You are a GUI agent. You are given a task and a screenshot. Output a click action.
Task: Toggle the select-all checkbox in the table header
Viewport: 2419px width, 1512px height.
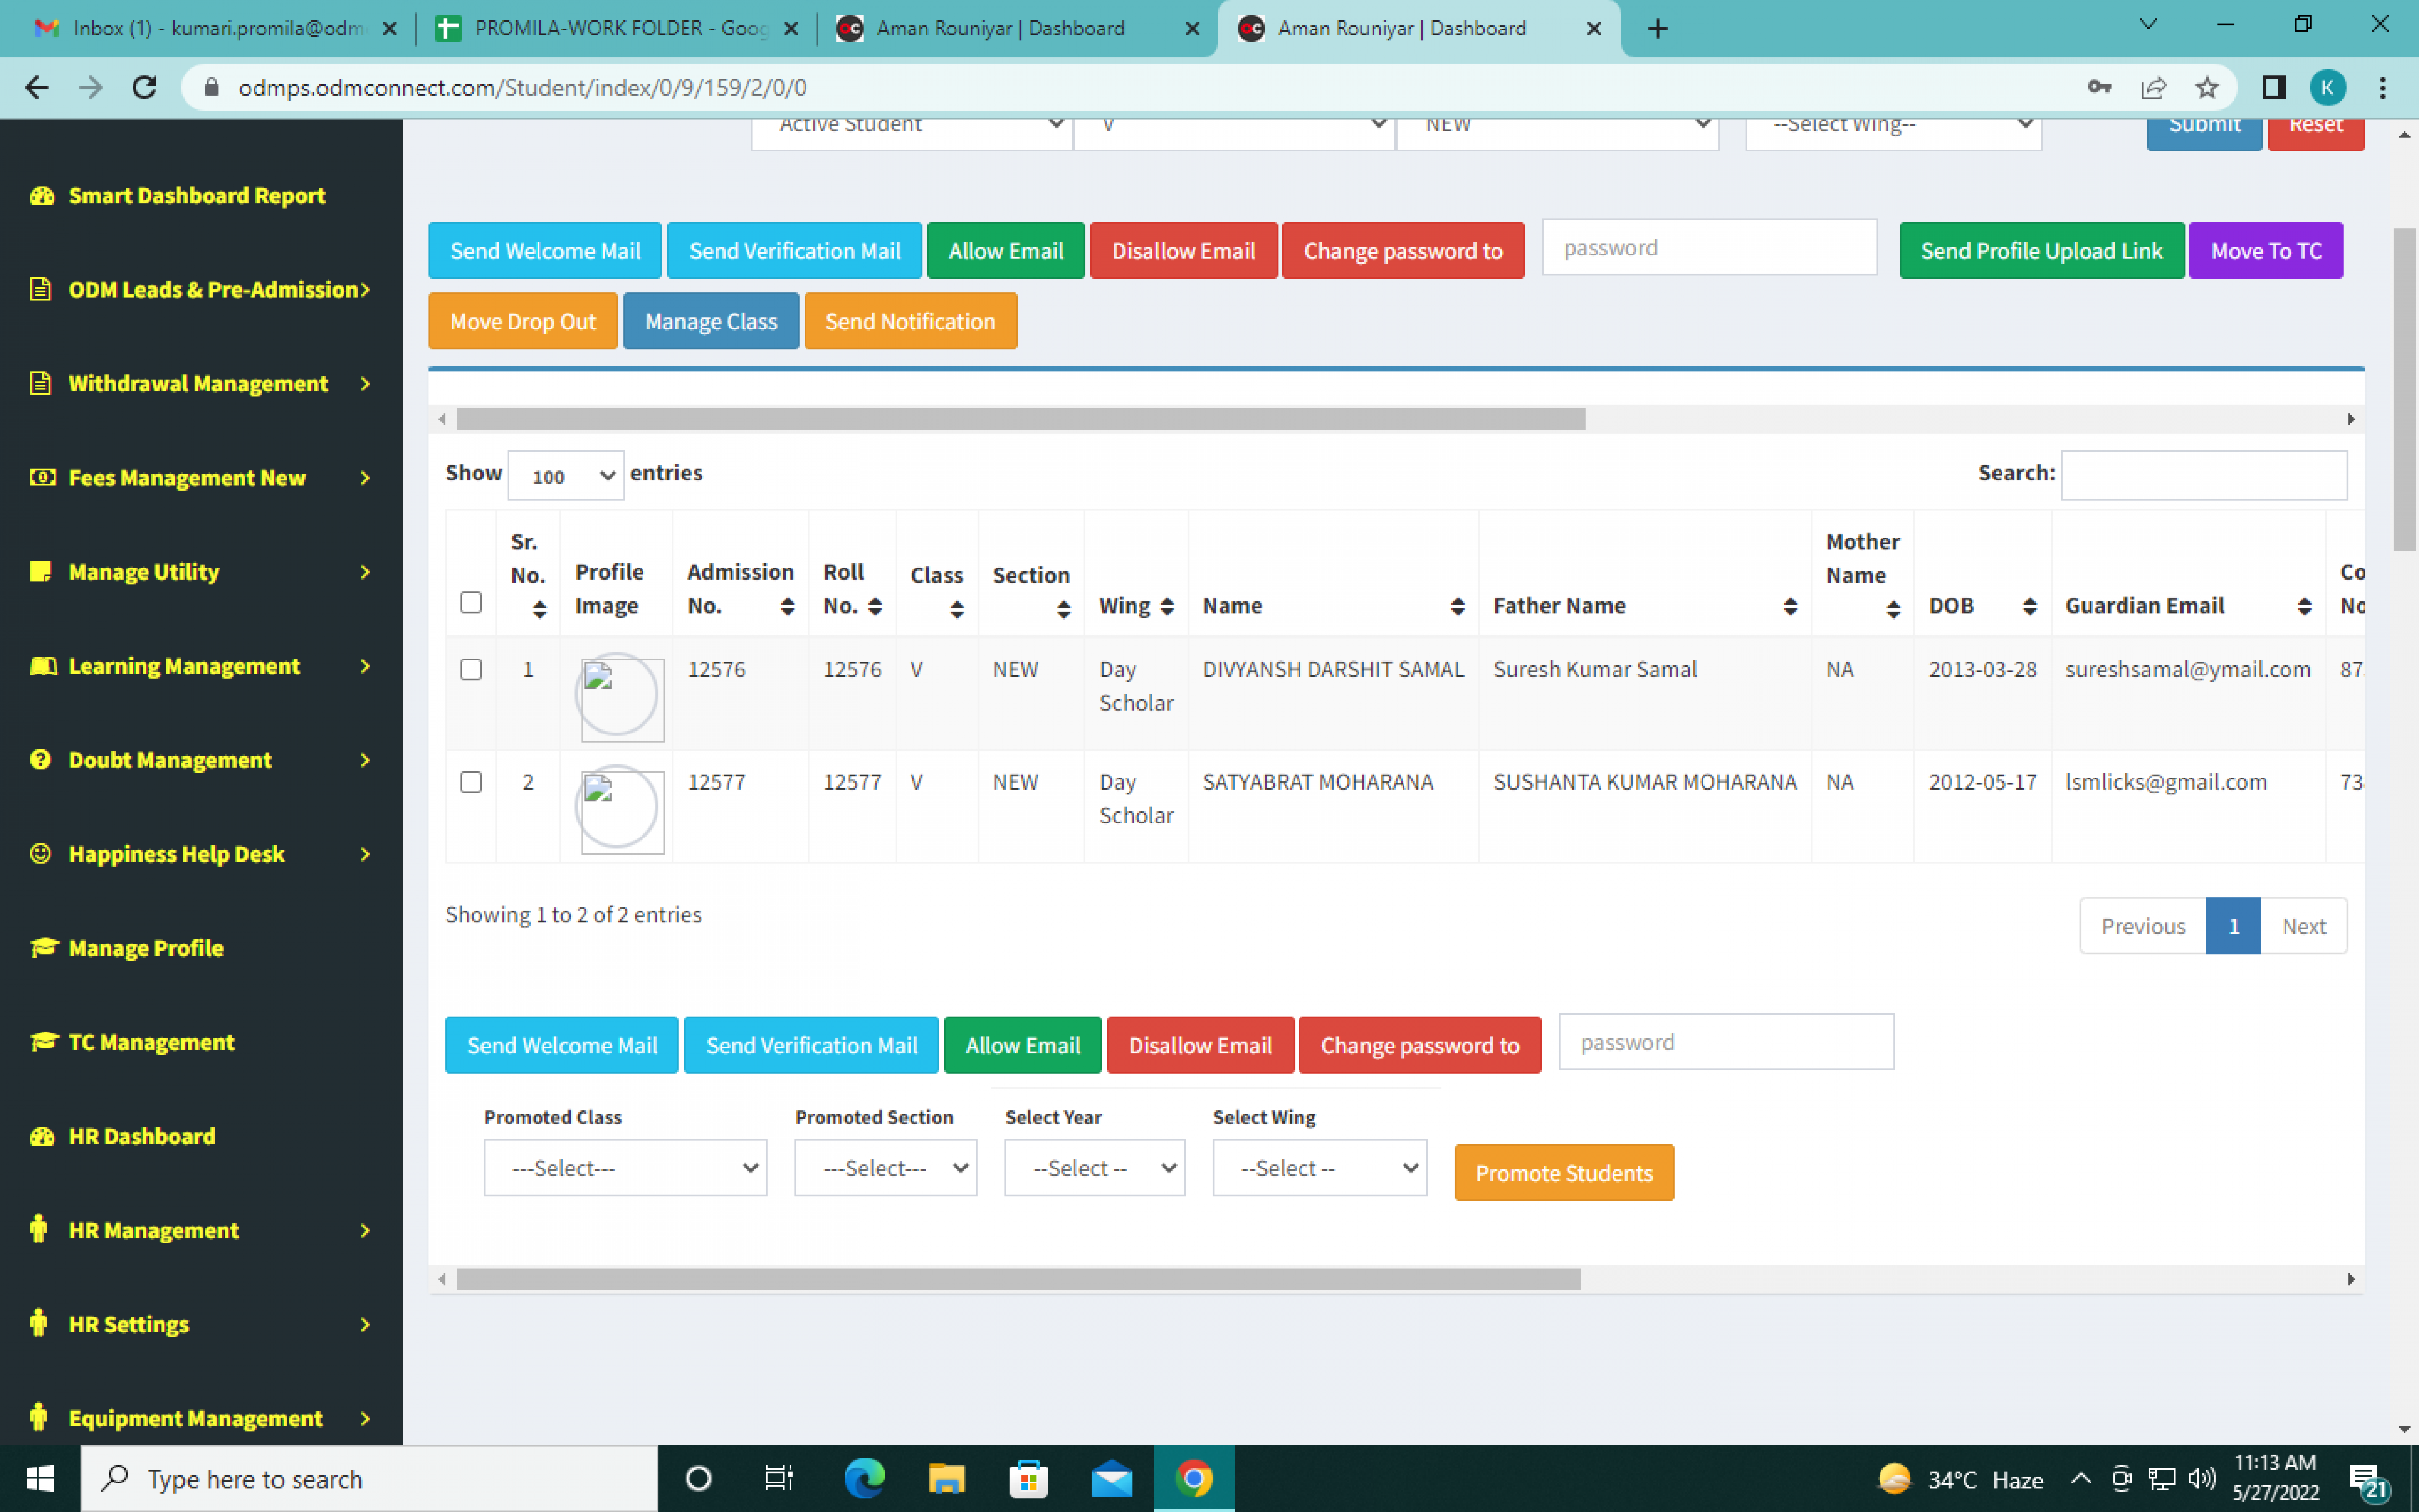point(471,602)
